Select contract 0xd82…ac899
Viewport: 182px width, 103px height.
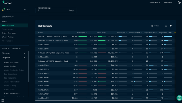pos(43,98)
